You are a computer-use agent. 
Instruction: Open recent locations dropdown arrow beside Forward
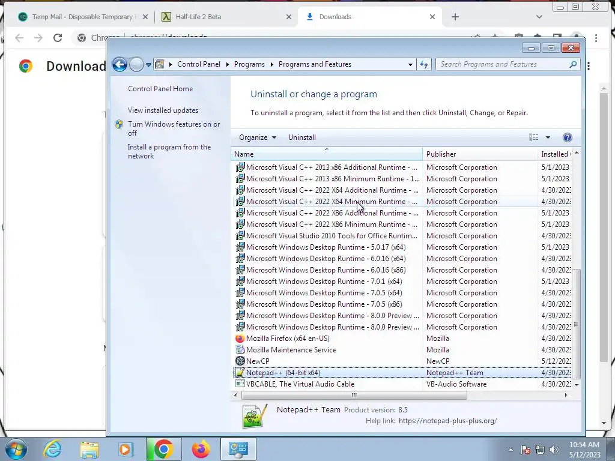pyautogui.click(x=149, y=65)
